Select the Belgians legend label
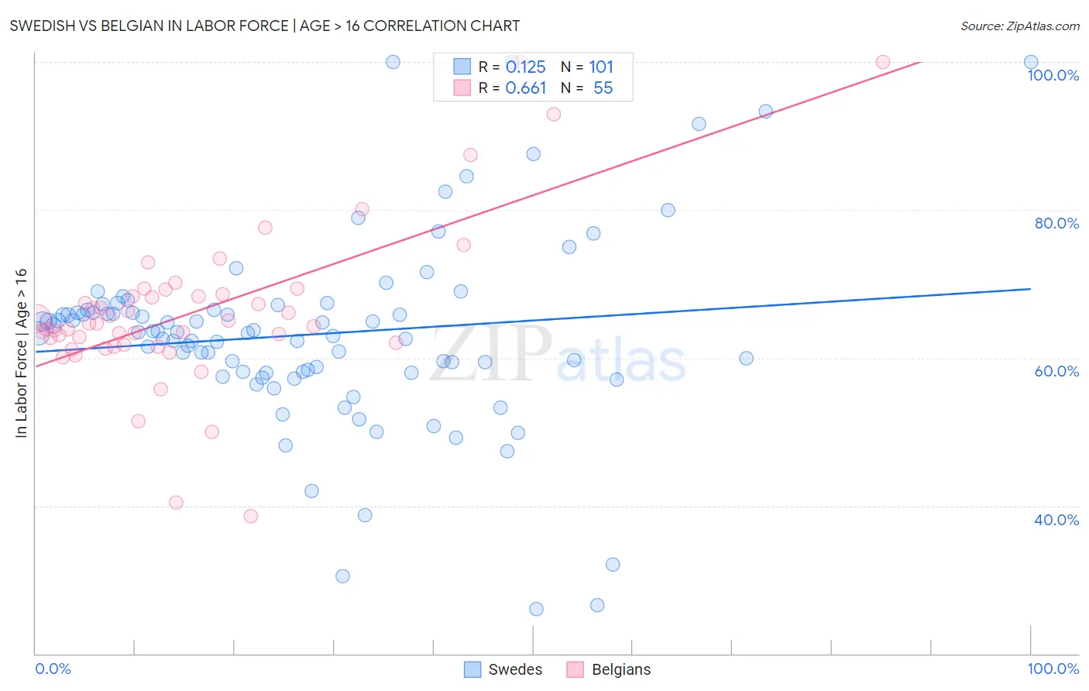The height and width of the screenshot is (691, 1089). (x=621, y=670)
